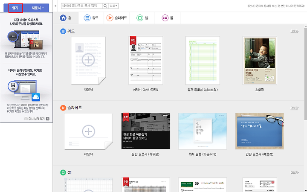Click the 저장 save icon illustration
307x192 pixels.
coord(13,86)
